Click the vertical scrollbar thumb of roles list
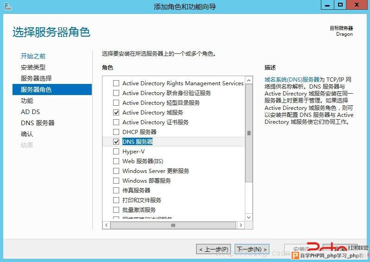370x262 pixels. tap(249, 133)
